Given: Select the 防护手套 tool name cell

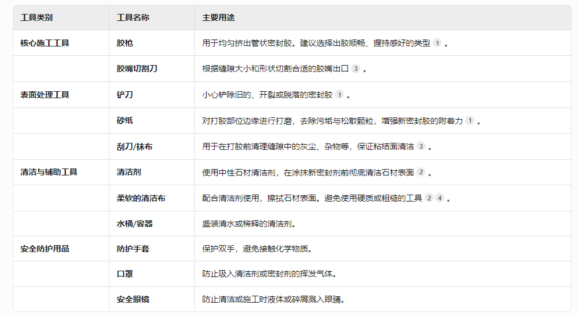Looking at the screenshot, I should [133, 249].
